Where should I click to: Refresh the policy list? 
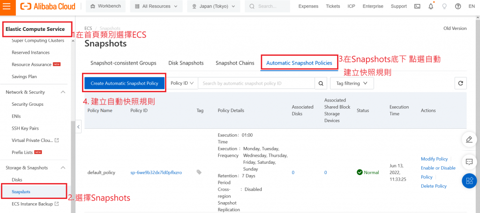[x=460, y=83]
